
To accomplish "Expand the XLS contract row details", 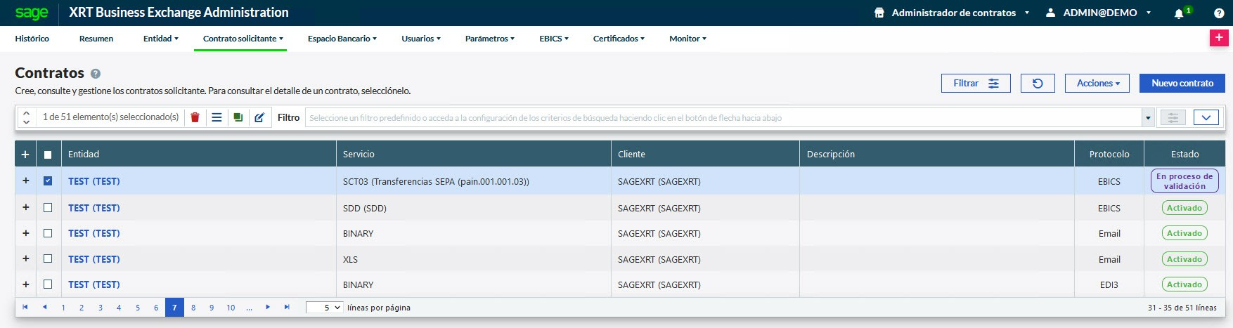I will tap(26, 259).
